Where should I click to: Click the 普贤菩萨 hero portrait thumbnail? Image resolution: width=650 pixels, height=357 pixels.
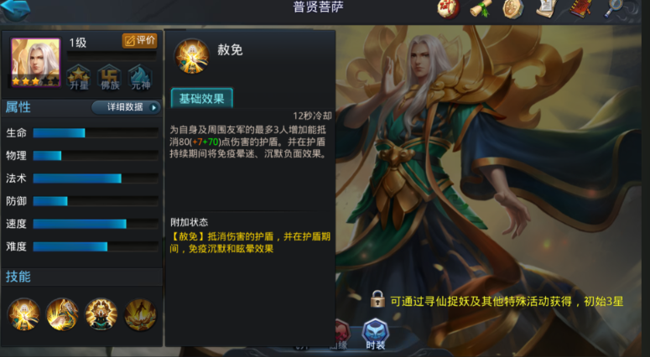pyautogui.click(x=36, y=62)
